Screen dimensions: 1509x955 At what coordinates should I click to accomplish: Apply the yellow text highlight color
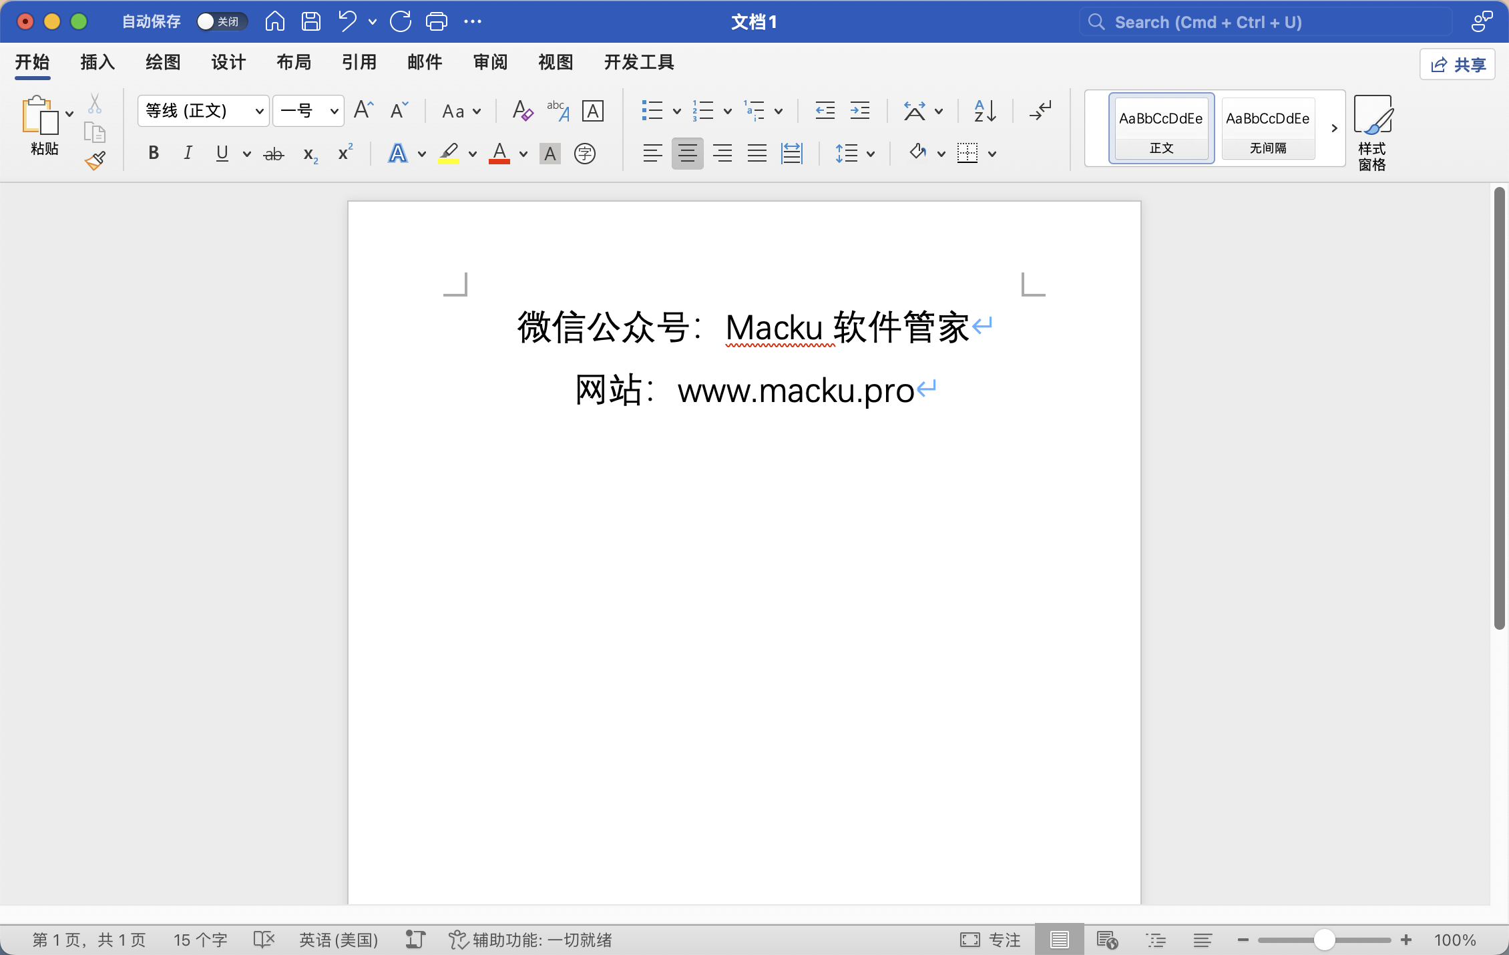coord(449,154)
